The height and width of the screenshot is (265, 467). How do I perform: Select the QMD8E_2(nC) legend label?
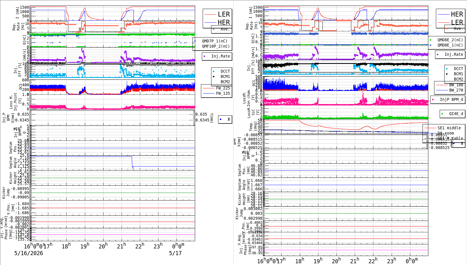tap(450, 40)
